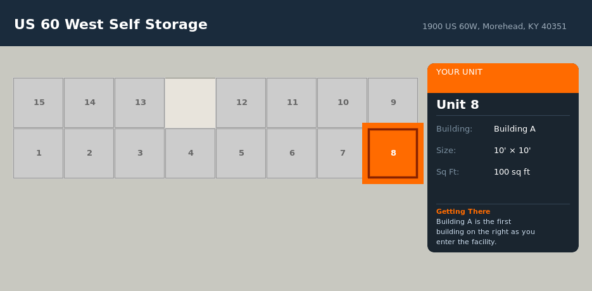
Task: Choose unit 2 on the map
Action: pyautogui.click(x=89, y=153)
